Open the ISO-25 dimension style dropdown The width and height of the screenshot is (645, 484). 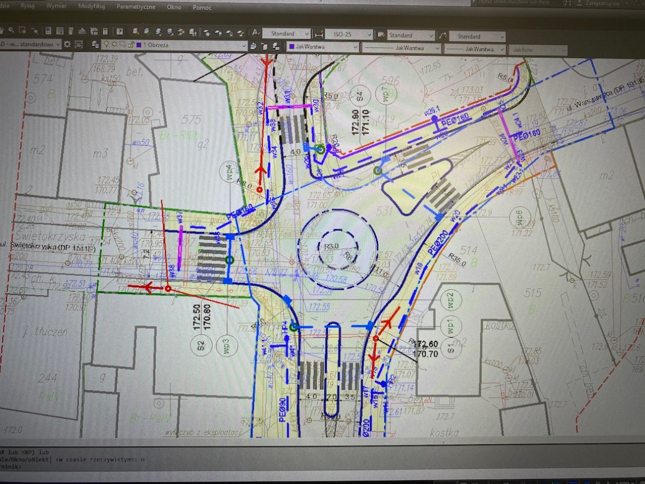[x=369, y=35]
